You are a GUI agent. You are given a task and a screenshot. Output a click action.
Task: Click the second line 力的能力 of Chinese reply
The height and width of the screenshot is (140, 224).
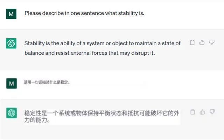coord(37,120)
